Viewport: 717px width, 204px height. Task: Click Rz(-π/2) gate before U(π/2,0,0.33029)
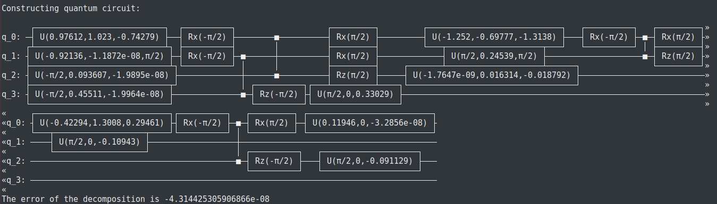click(279, 94)
